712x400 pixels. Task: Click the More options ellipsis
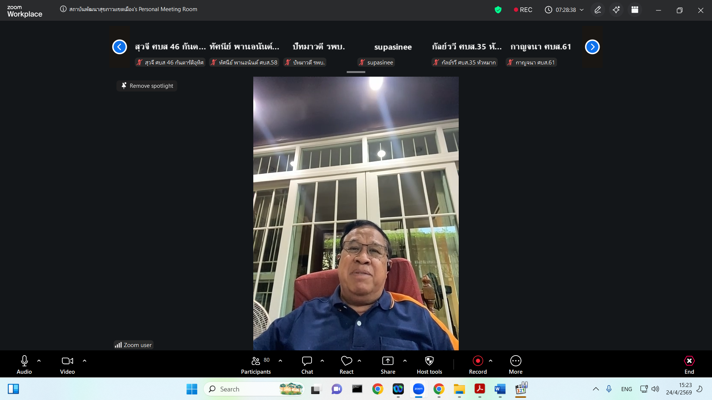(515, 365)
